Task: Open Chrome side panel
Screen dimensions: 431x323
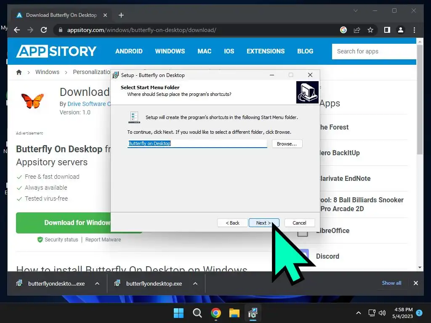Action: click(x=387, y=30)
